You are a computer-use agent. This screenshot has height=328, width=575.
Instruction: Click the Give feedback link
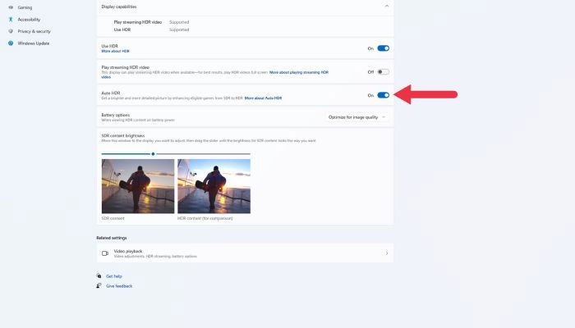119,286
